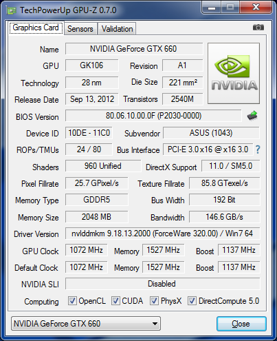The height and width of the screenshot is (341, 277).
Task: Click the Default Clock row Boost 1137 MHz
Action: tap(239, 267)
